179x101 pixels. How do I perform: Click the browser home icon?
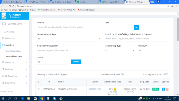pos(13,6)
